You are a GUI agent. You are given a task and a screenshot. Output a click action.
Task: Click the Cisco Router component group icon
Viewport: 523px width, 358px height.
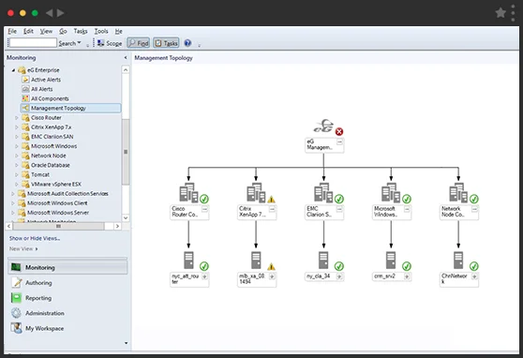pos(188,192)
